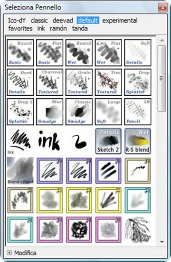171x262 pixels.
Task: Select the scribble Ink brush labeled Ink
Action: [x=20, y=141]
